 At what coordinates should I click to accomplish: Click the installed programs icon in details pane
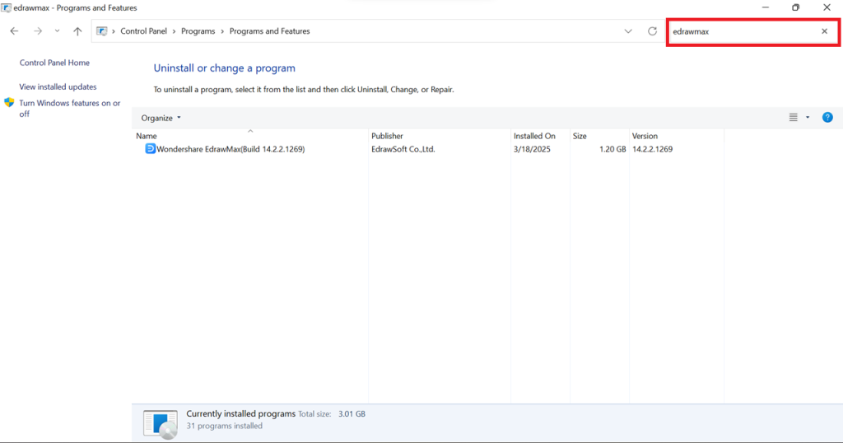pyautogui.click(x=161, y=424)
